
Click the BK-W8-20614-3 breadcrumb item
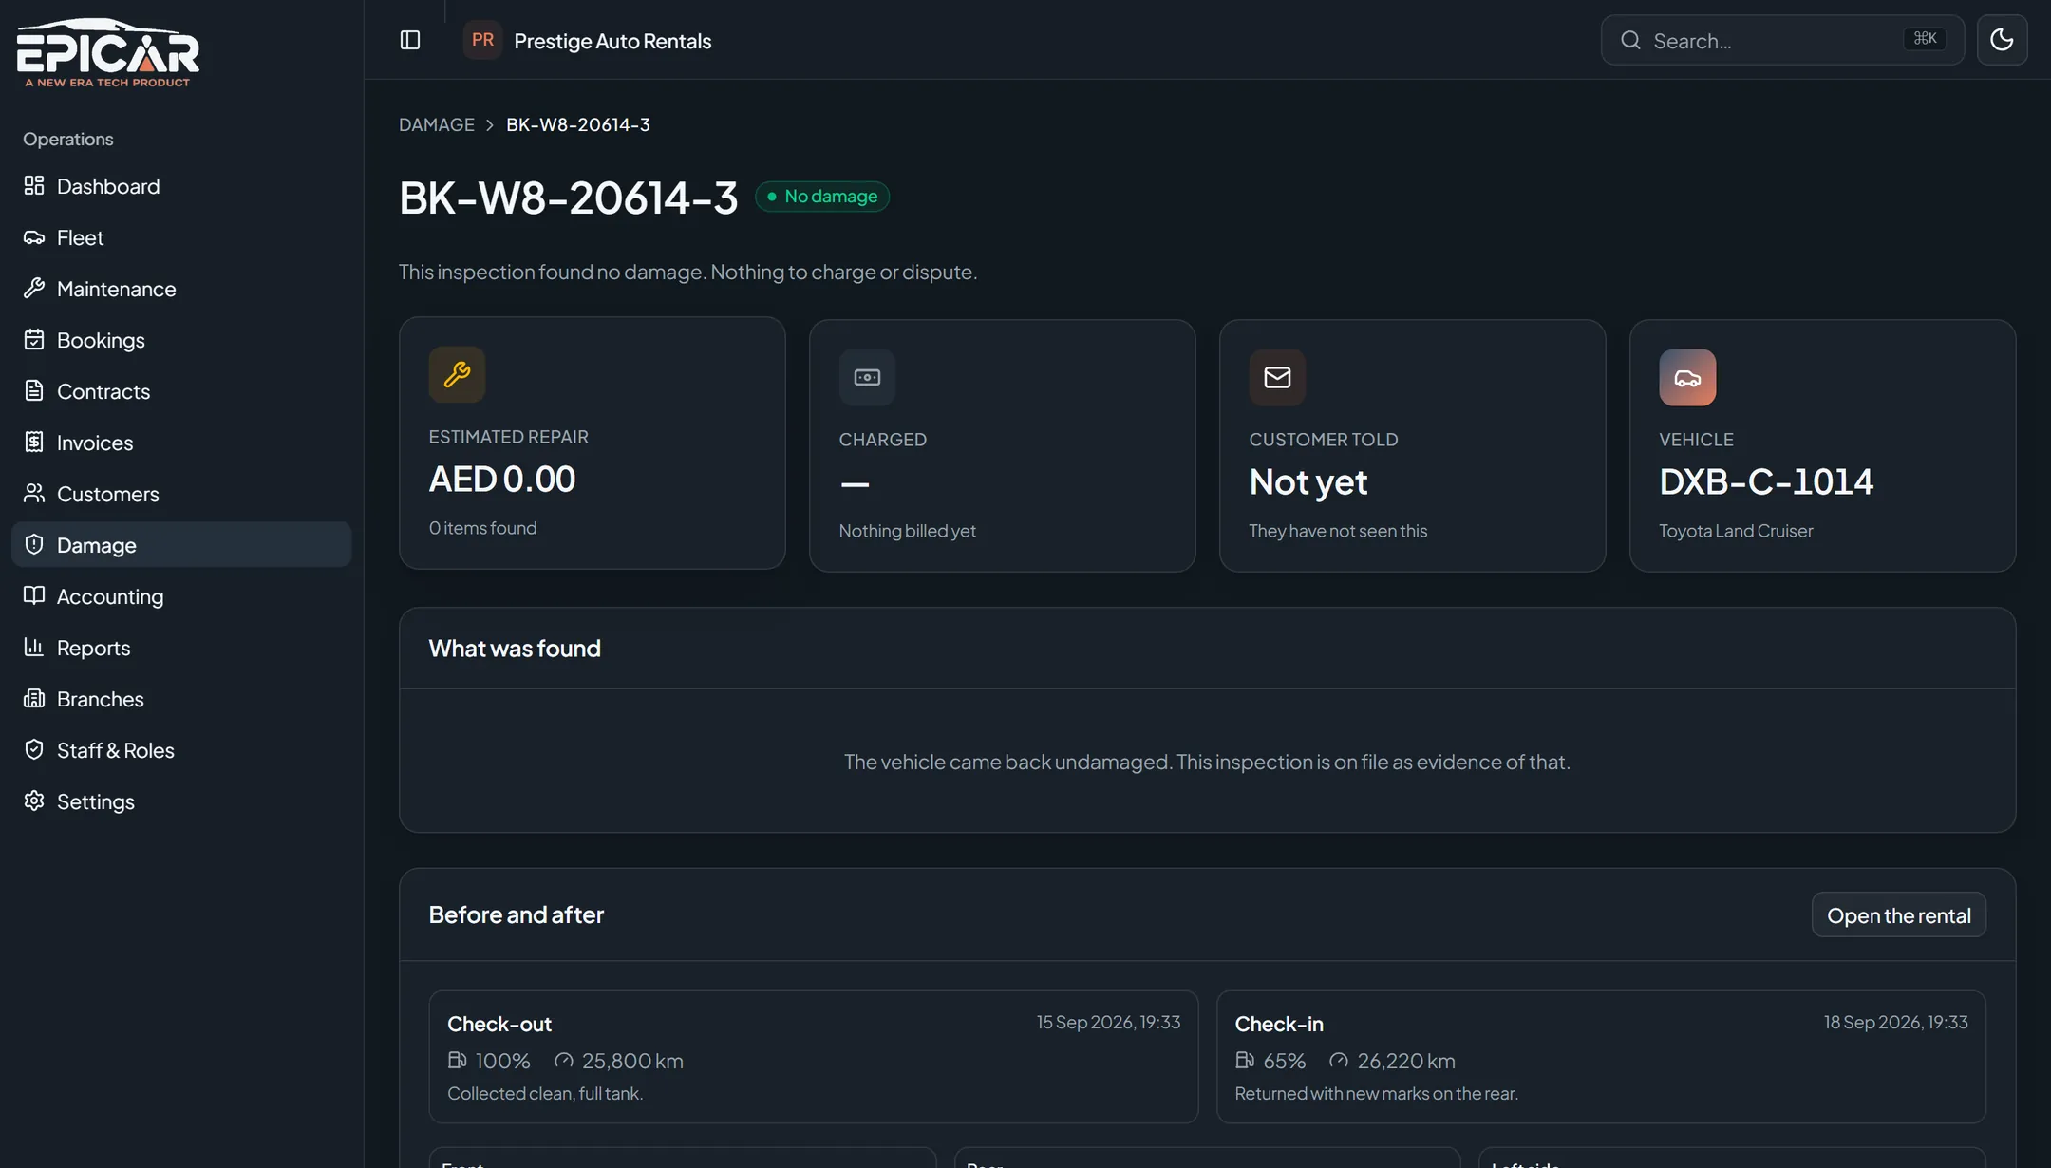[x=578, y=124]
